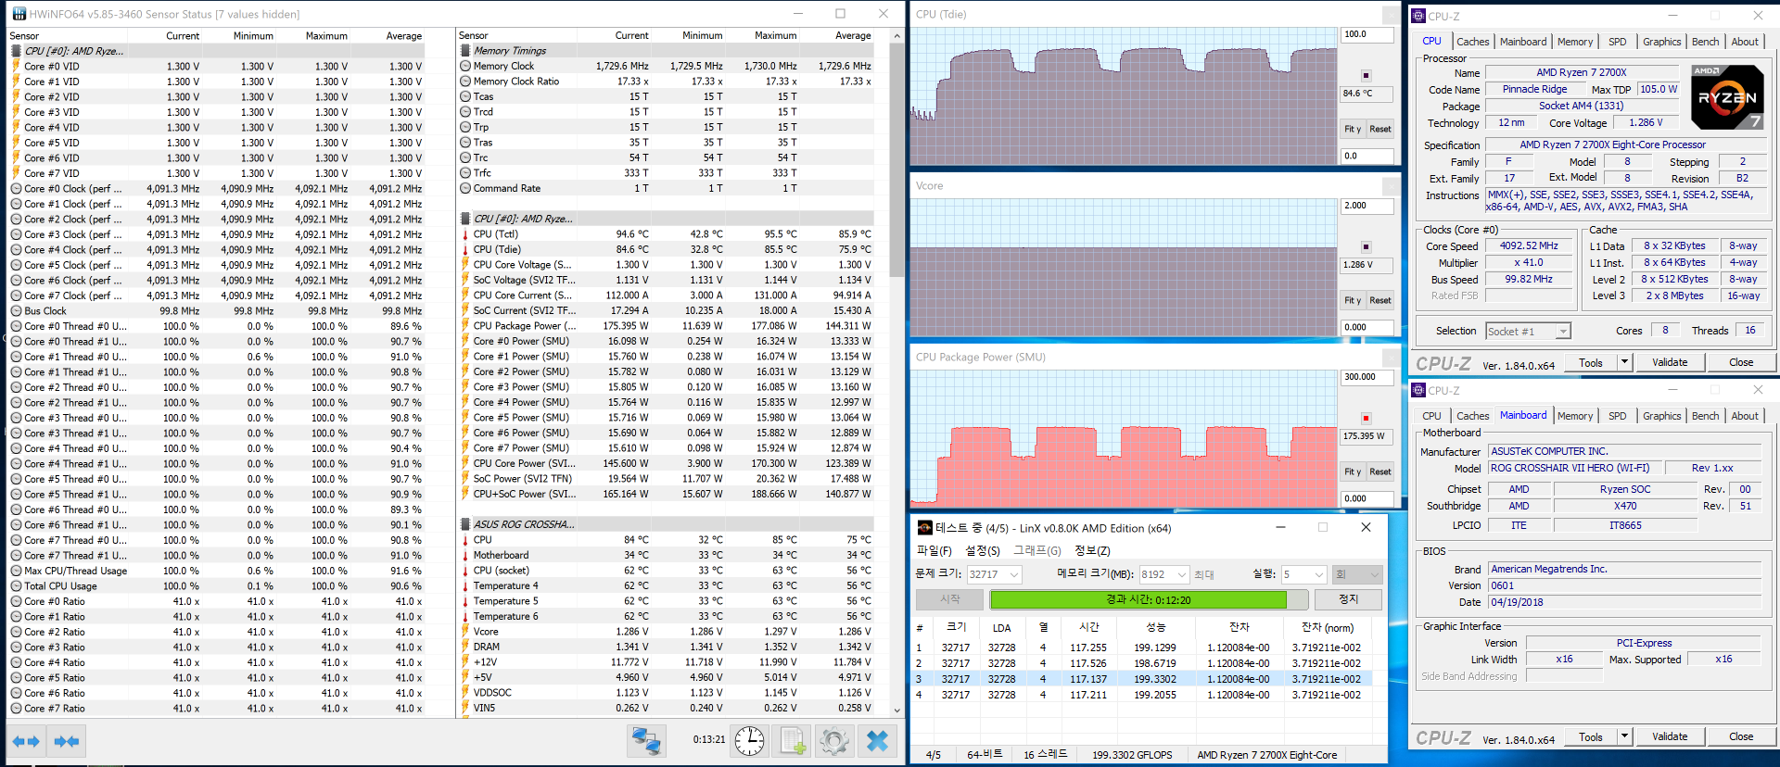Click the Vcore graph color swatch

click(1366, 246)
